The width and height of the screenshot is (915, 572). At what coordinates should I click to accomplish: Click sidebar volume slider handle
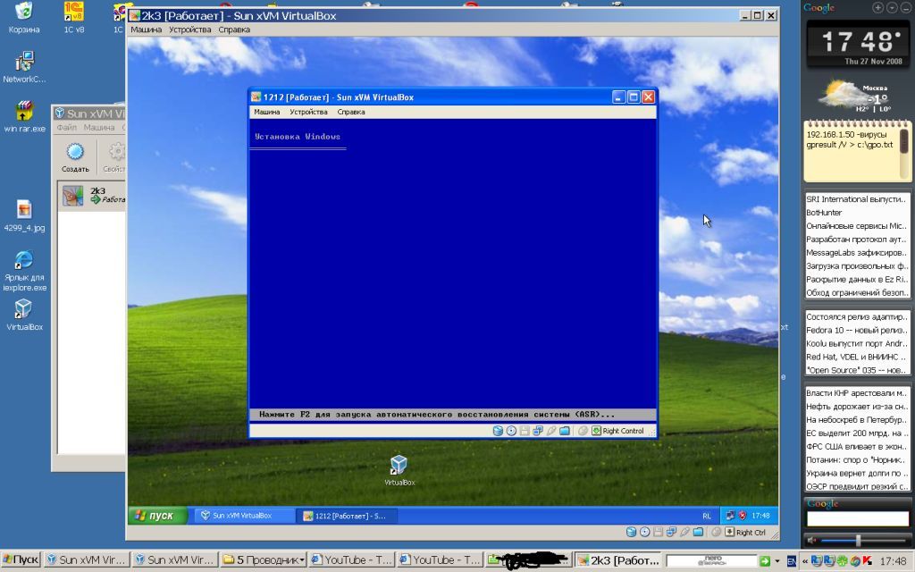click(x=858, y=541)
